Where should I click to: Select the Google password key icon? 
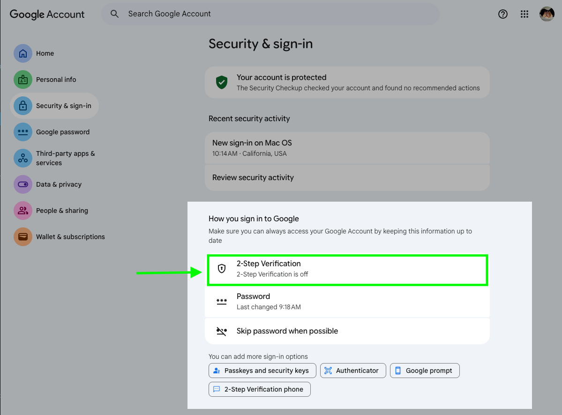click(x=22, y=132)
